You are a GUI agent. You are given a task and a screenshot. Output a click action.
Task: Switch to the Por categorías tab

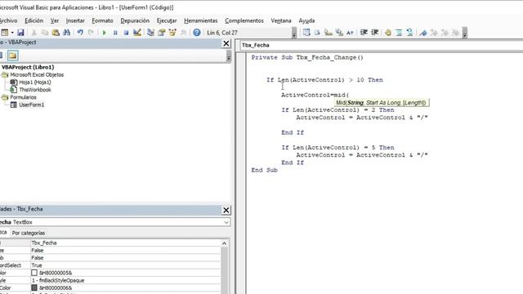tap(29, 233)
